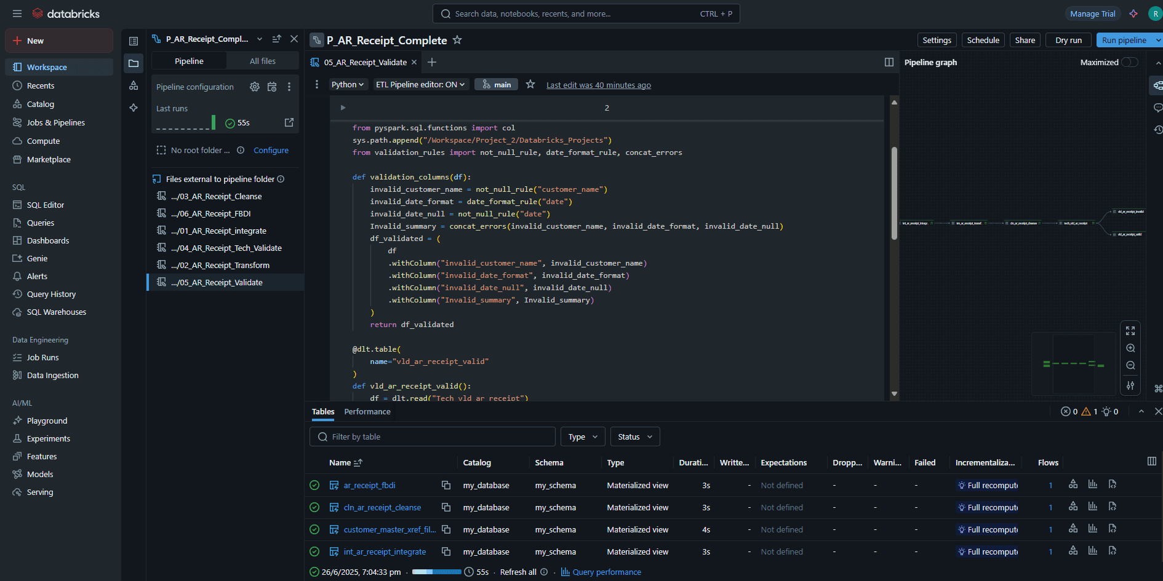Close the 05_AR_Receipt_Validate notebook tab
Screen dimensions: 1163x581
414,62
